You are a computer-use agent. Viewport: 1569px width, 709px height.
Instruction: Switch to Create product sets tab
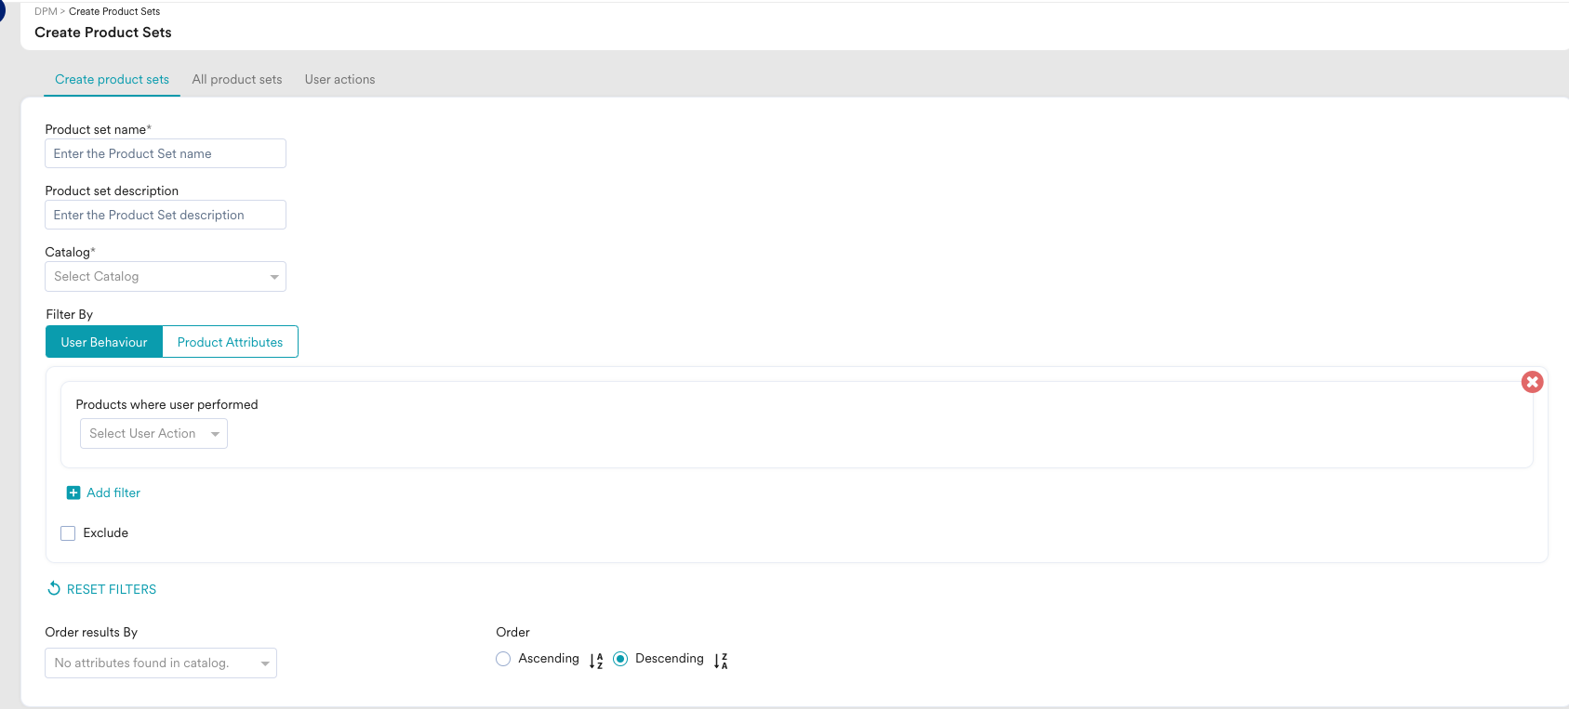click(112, 79)
